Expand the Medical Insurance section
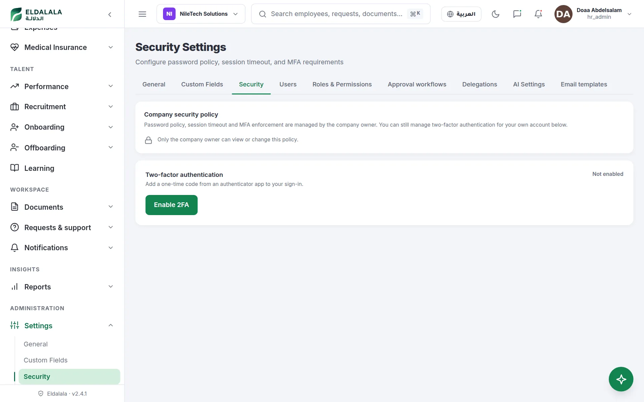 111,47
